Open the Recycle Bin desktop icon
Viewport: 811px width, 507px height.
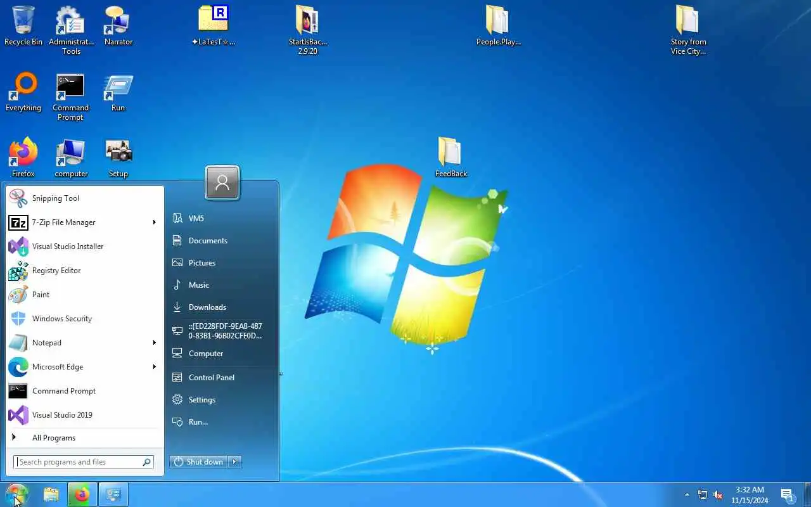coord(23,25)
